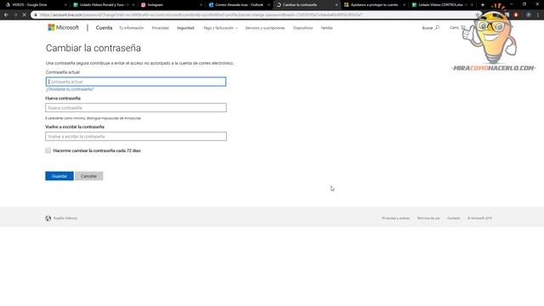
Task: Switch to the Correo Outlook tab
Action: 239,5
